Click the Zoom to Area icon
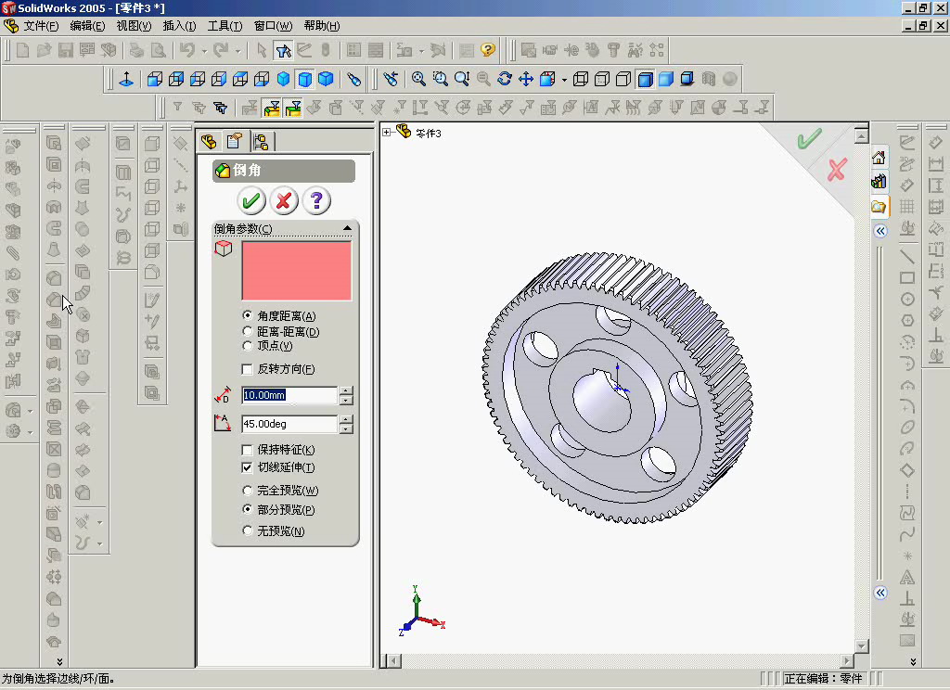 click(441, 79)
